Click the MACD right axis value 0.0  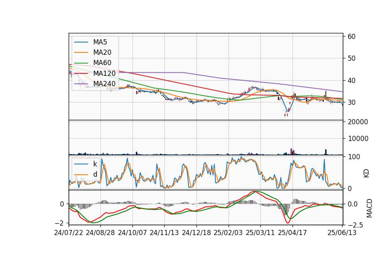[x=352, y=204]
